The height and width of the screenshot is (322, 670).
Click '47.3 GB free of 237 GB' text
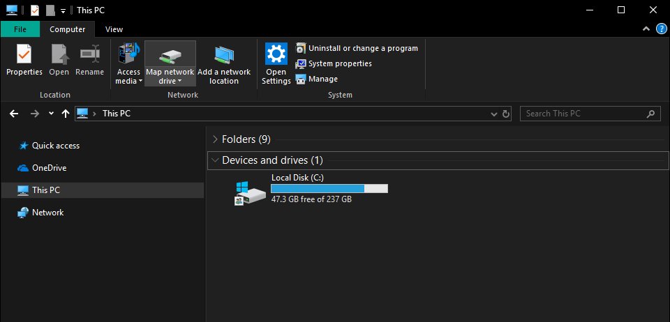click(x=311, y=199)
